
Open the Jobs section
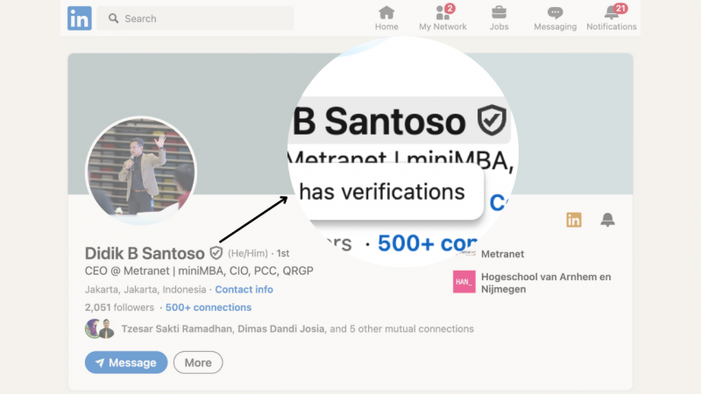click(x=499, y=18)
